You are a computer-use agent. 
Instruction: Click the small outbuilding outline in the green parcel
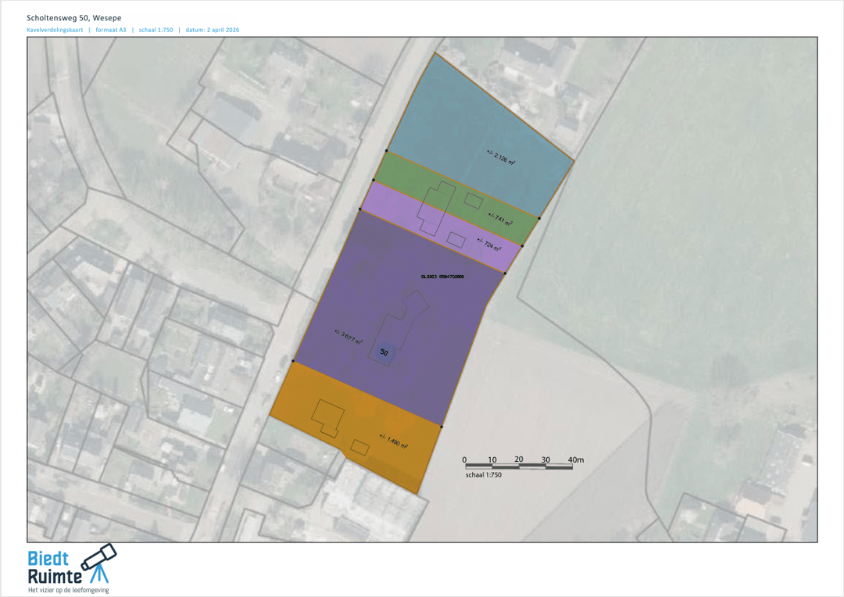tap(473, 200)
